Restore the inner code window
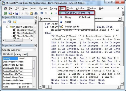This screenshot has height=91, width=126. [x=118, y=8]
